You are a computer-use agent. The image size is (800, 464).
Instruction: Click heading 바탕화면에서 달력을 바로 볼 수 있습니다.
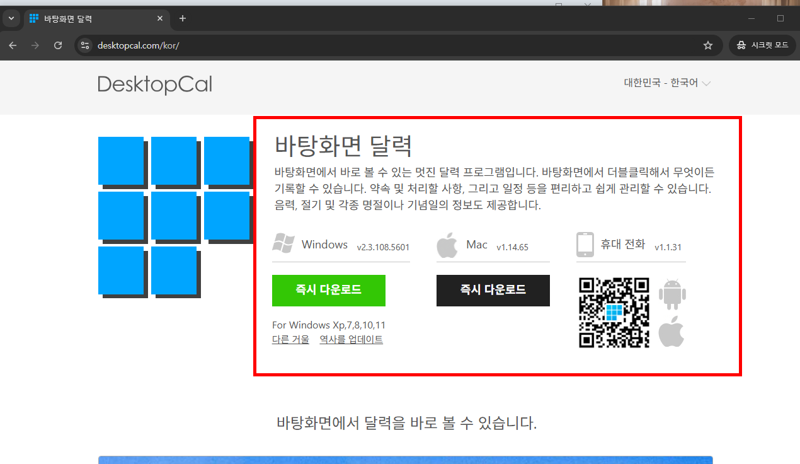pyautogui.click(x=407, y=423)
